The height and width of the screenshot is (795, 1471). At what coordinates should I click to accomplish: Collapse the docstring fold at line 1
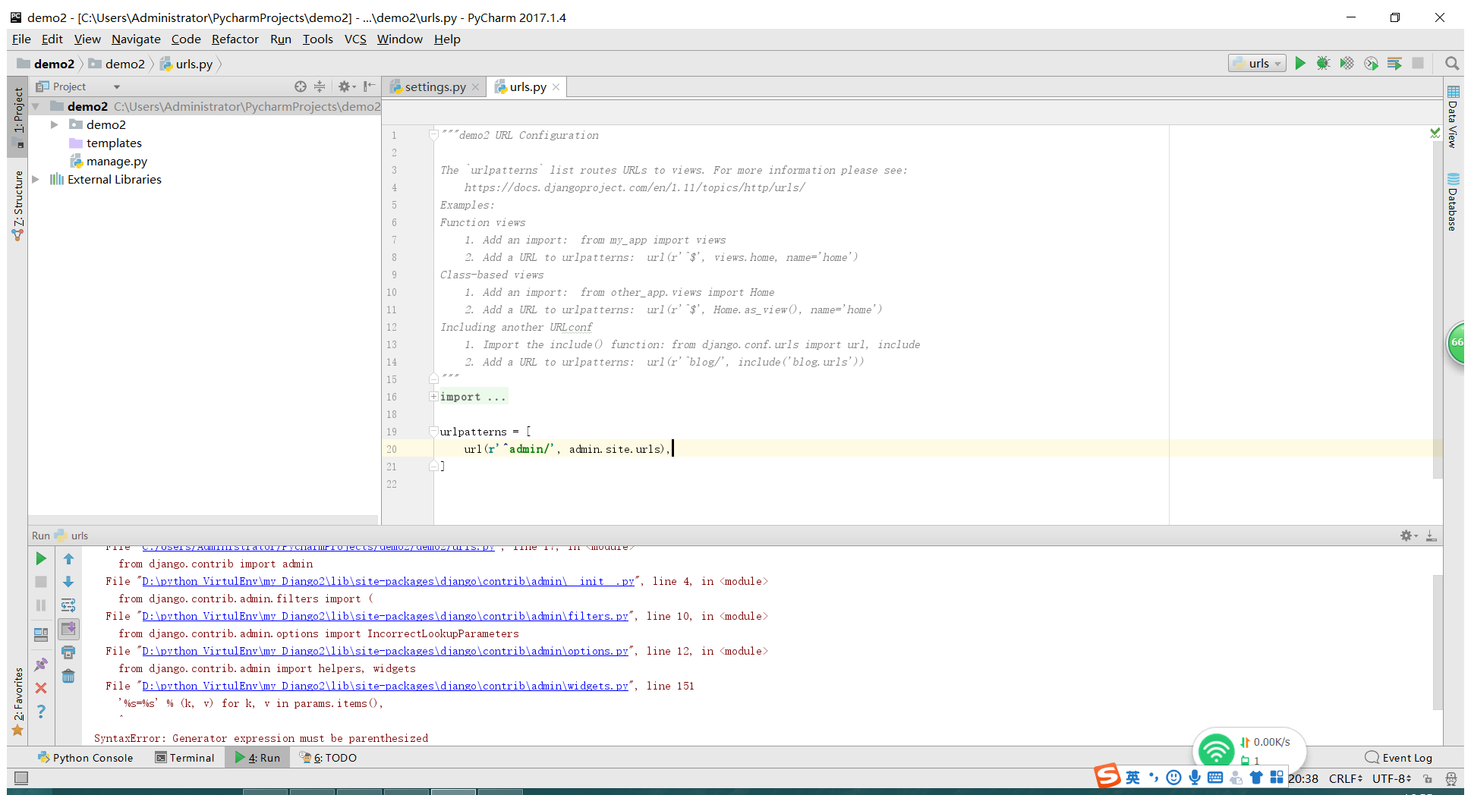(x=433, y=135)
